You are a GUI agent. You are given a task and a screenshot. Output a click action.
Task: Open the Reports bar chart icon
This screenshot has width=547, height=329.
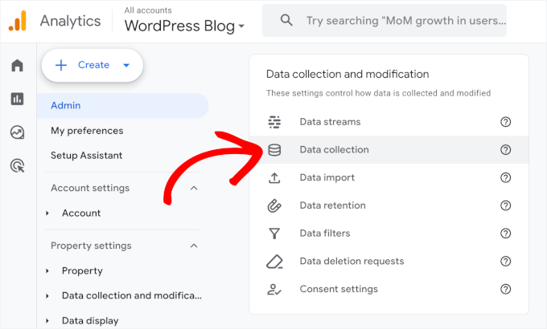pos(17,99)
